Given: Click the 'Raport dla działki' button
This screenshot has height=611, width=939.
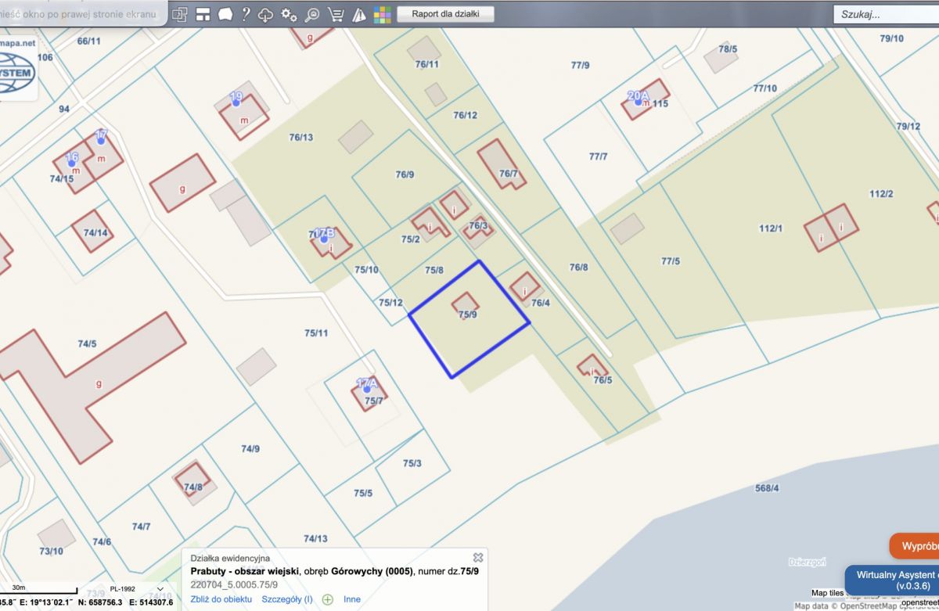Looking at the screenshot, I should pos(446,14).
